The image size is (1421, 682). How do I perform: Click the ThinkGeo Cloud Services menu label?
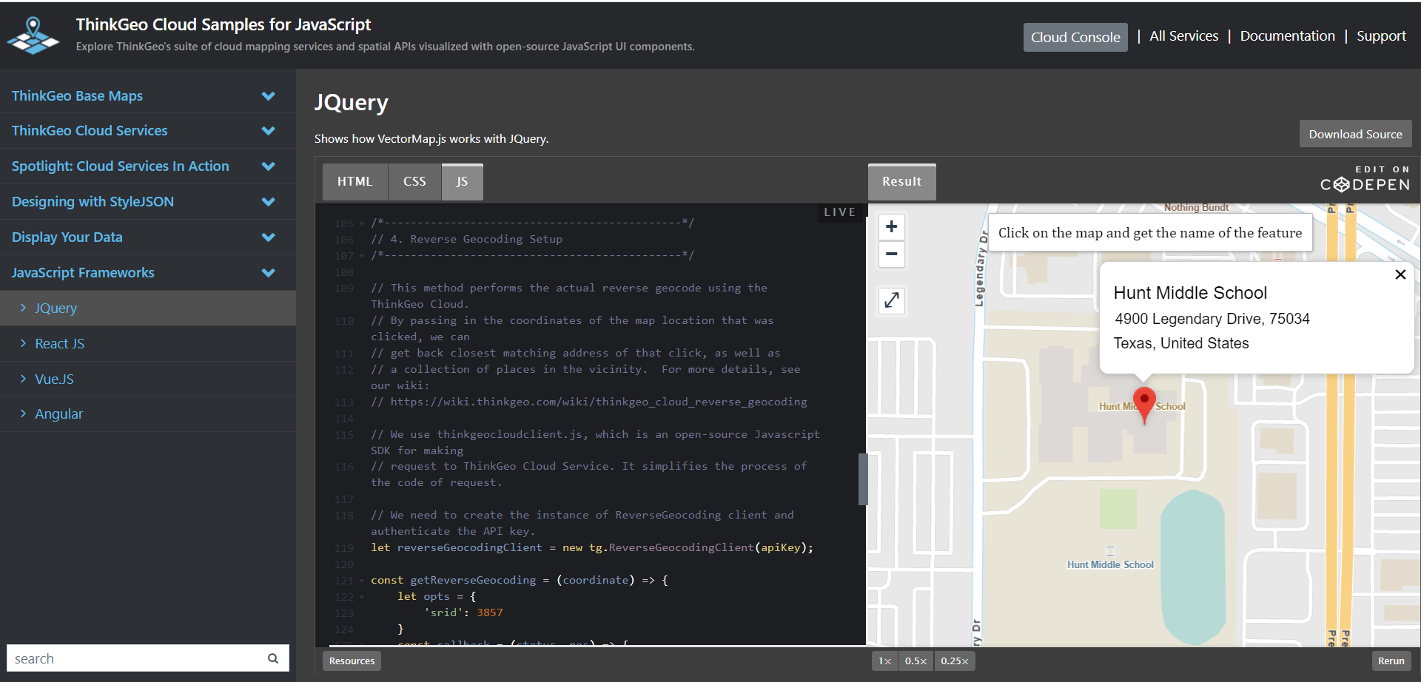coord(90,131)
